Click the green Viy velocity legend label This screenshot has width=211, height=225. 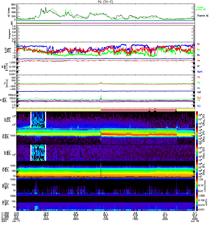click(199, 83)
